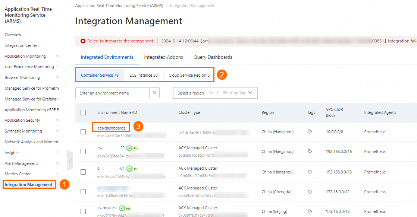
Task: Switch to the Integrated Addons tab
Action: (163, 57)
